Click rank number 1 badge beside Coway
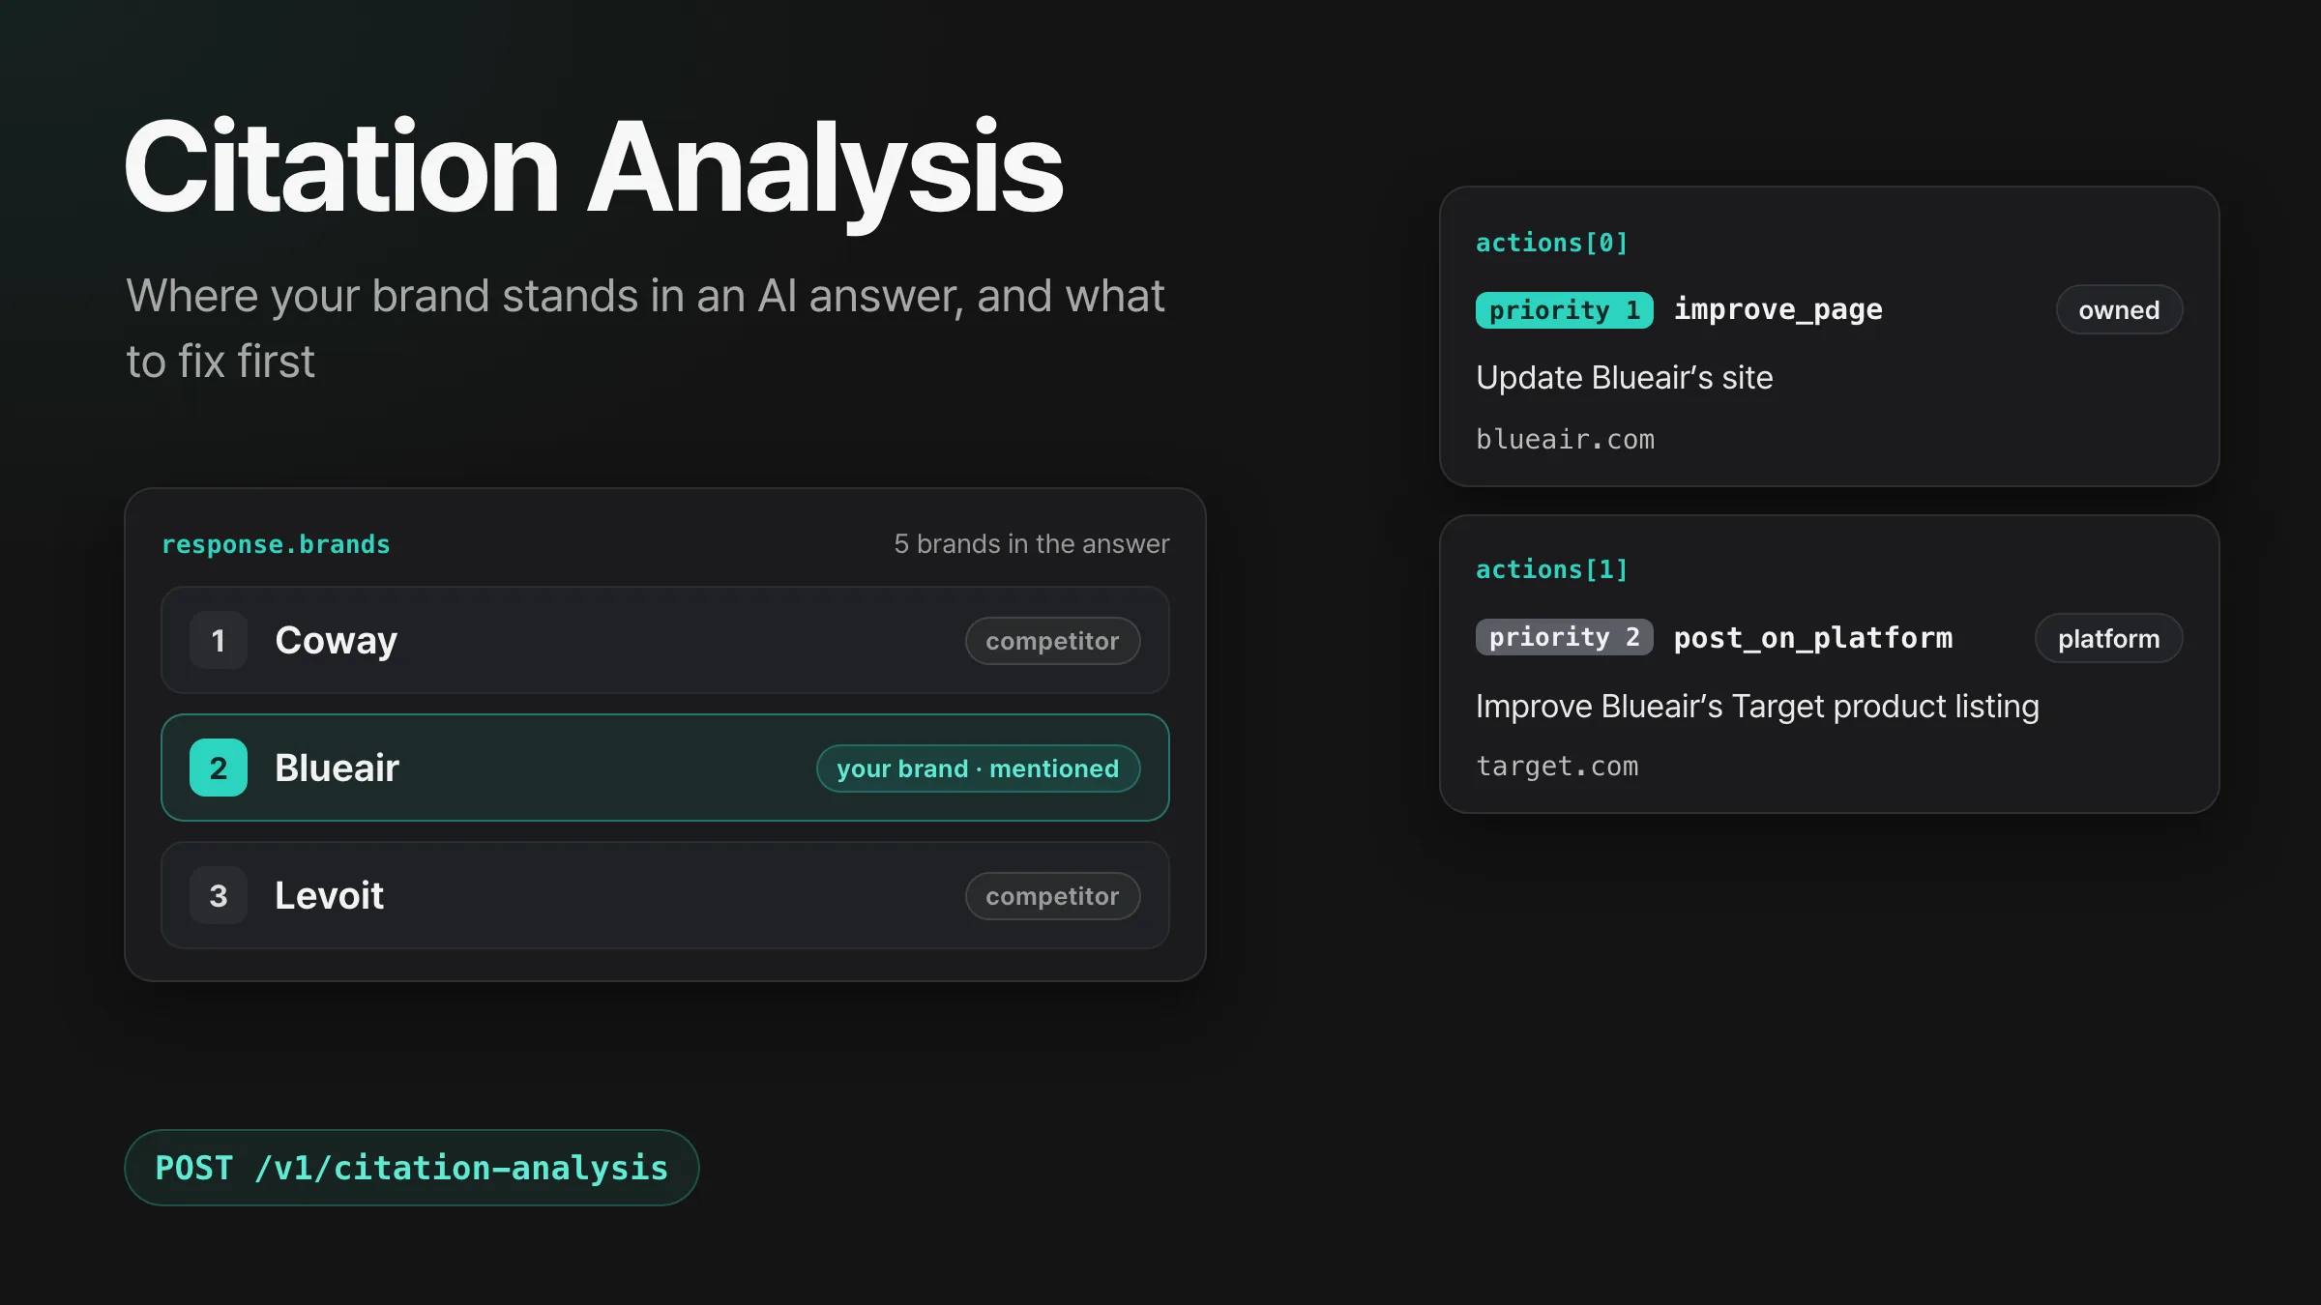Image resolution: width=2321 pixels, height=1305 pixels. point(219,640)
